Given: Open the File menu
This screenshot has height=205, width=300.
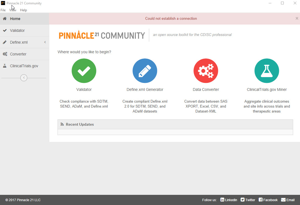Looking at the screenshot, I should click(3, 10).
